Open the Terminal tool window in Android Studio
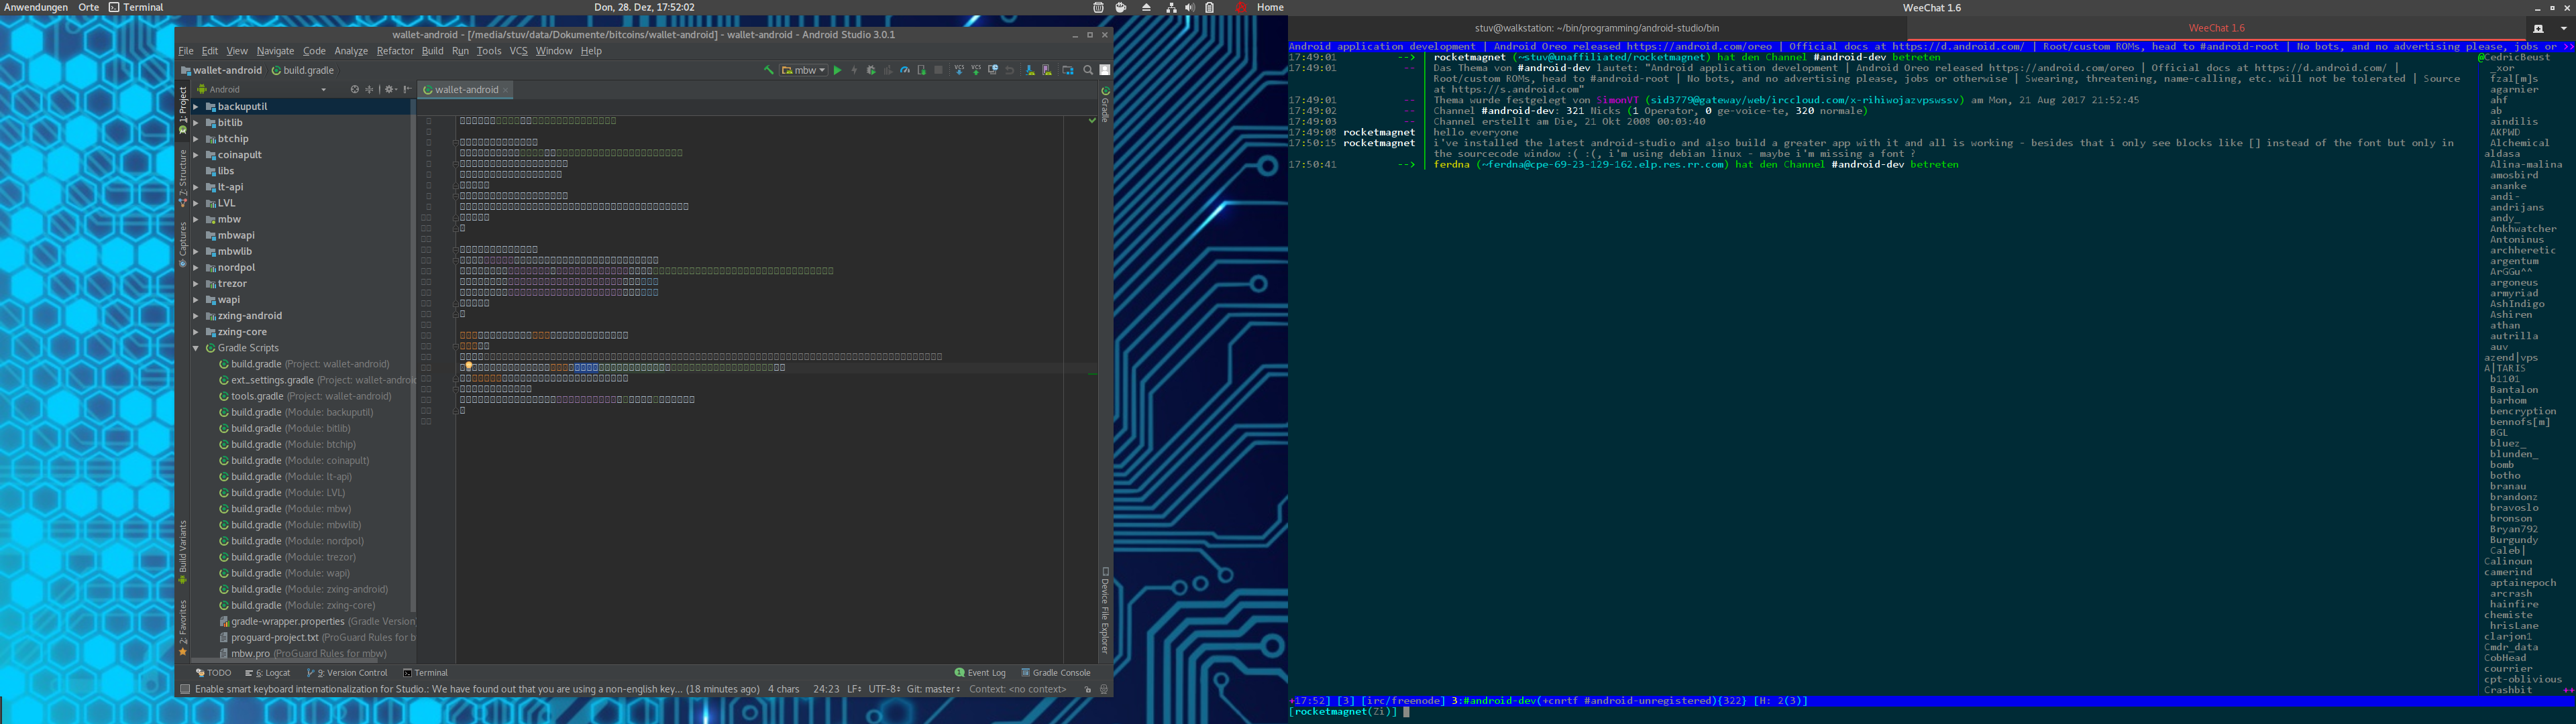 tap(425, 673)
